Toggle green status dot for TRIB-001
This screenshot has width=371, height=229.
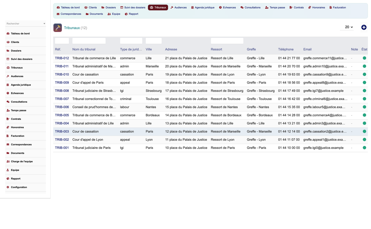coord(364,148)
